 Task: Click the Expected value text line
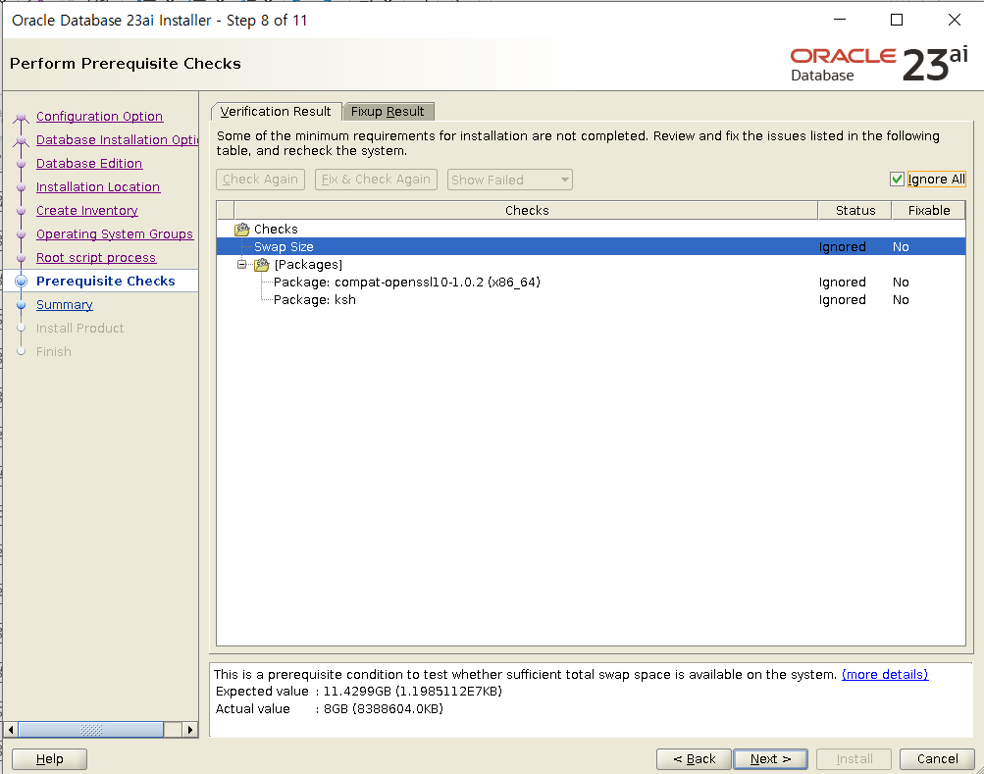point(358,692)
